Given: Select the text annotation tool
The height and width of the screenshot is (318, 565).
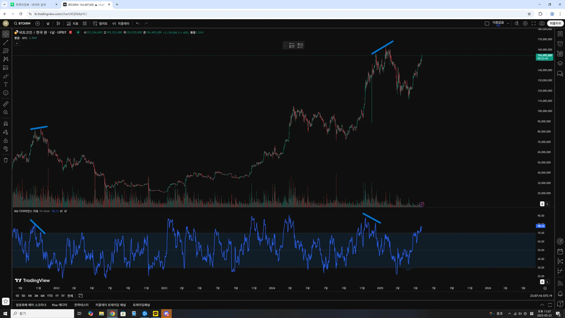Looking at the screenshot, I should point(6,85).
